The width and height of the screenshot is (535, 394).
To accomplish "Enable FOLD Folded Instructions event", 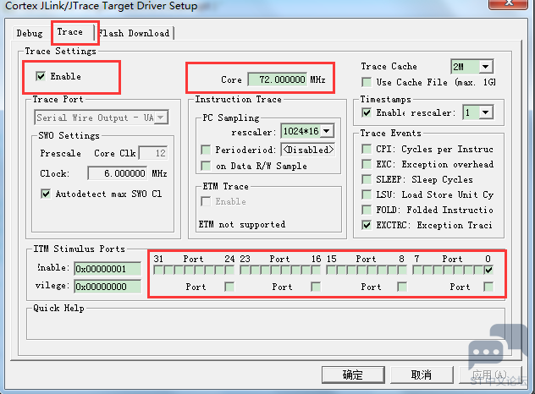I will 367,210.
